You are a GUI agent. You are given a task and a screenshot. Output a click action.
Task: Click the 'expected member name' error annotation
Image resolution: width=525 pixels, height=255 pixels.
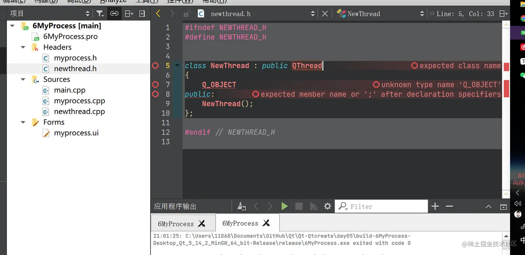377,94
